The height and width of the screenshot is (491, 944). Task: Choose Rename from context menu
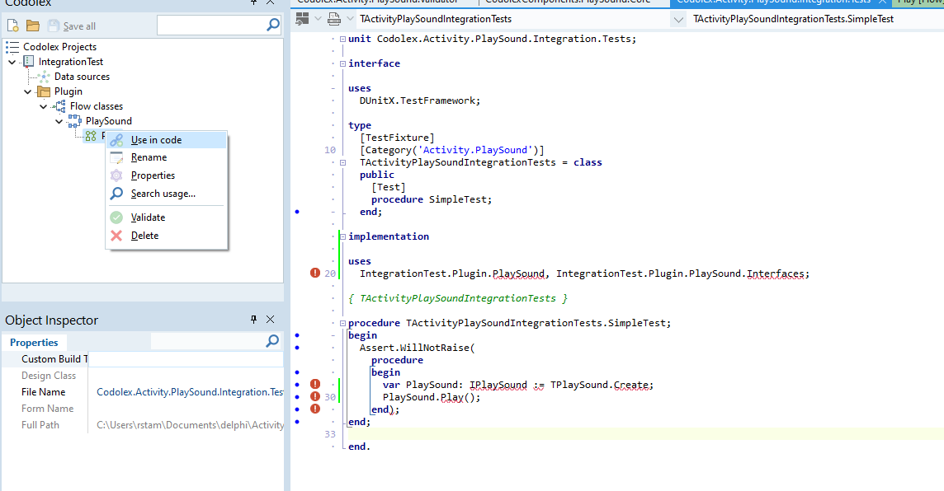pos(167,157)
